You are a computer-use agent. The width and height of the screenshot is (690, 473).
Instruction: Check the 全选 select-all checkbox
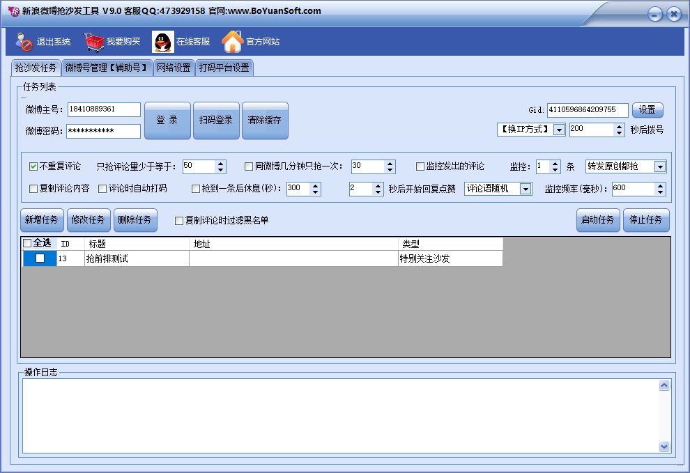(x=26, y=244)
